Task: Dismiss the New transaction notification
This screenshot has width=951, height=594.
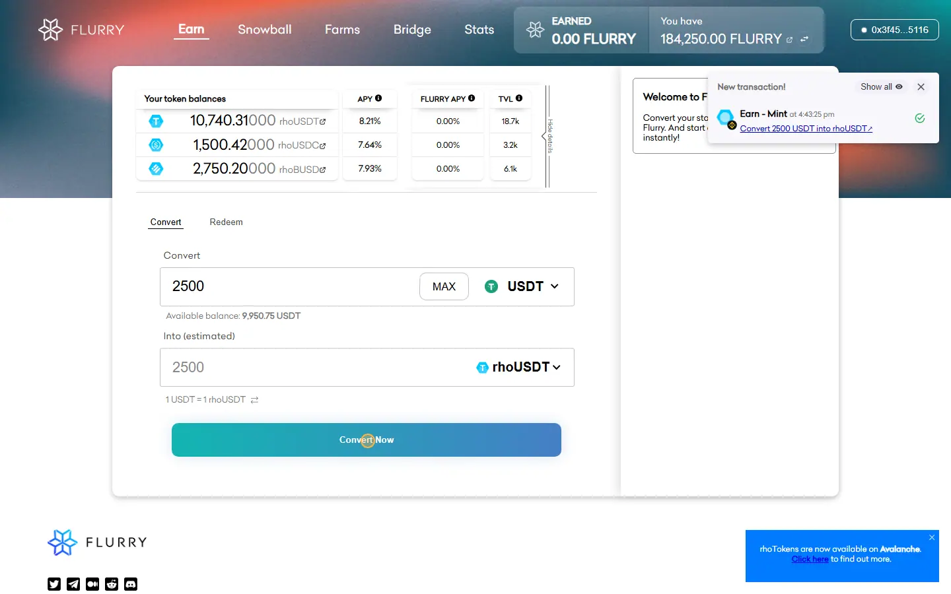Action: pos(921,86)
